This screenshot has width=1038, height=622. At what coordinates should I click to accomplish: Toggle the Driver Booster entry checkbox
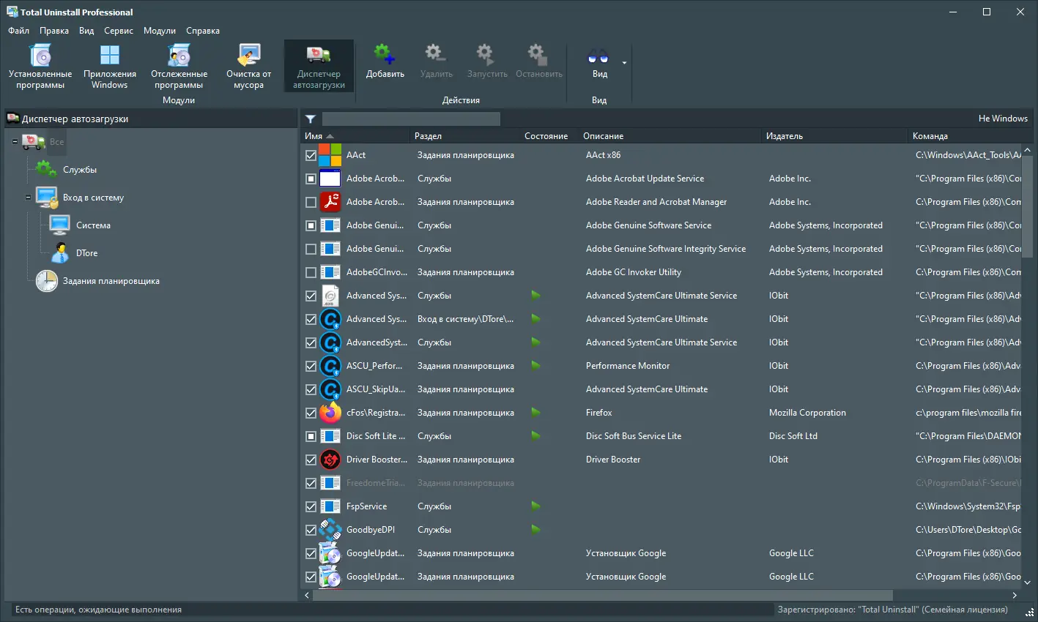click(311, 460)
